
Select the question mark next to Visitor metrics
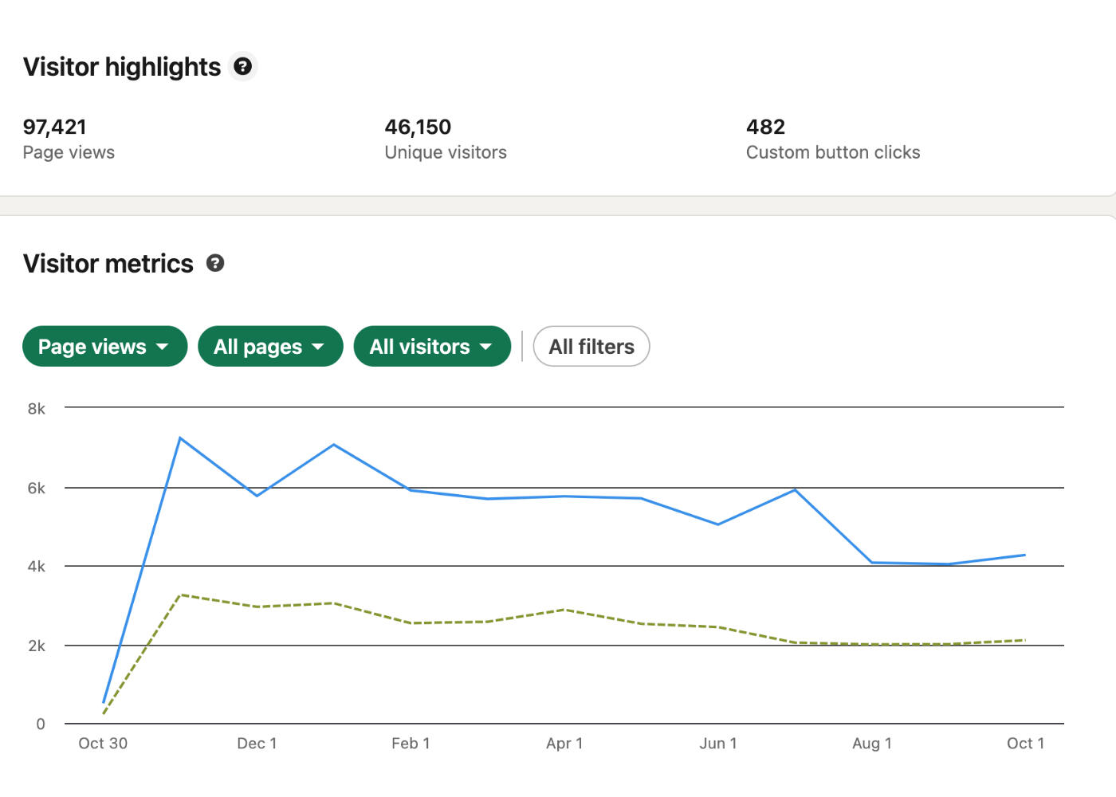215,263
